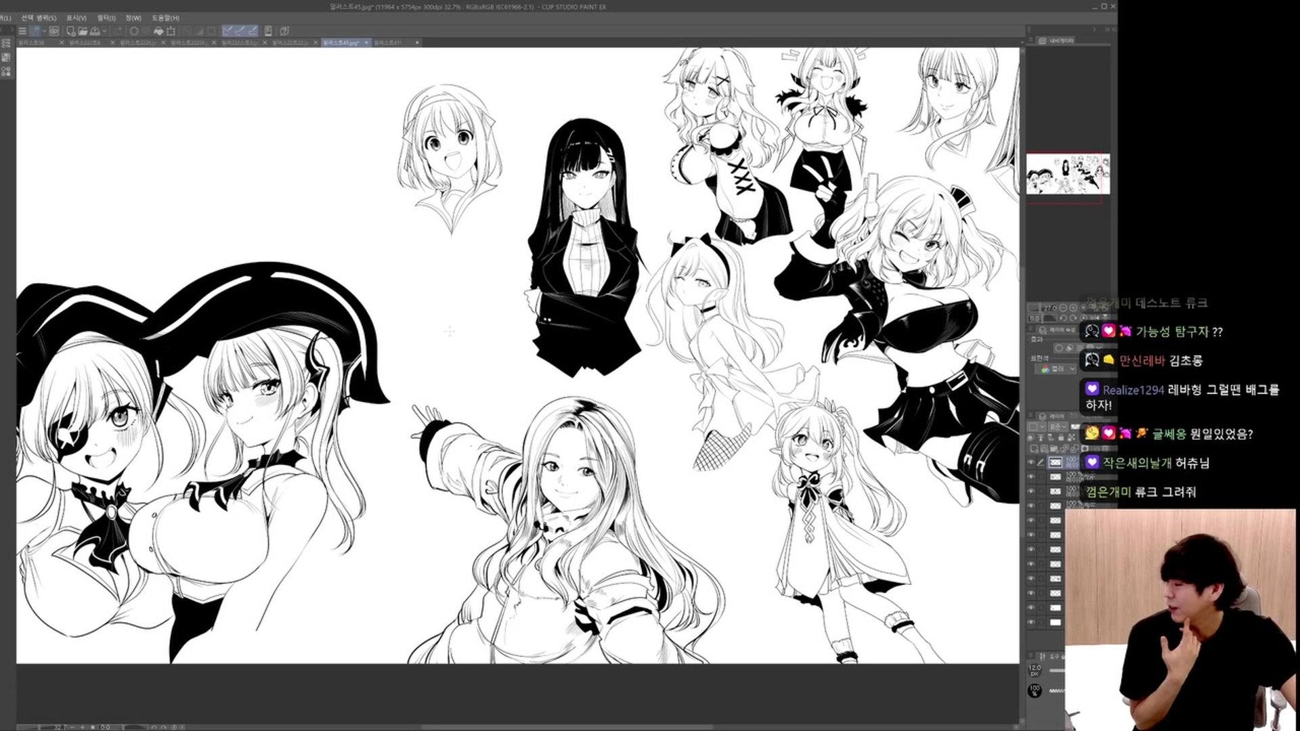This screenshot has width=1300, height=731.
Task: Close the first canvas tab
Action: pos(62,43)
